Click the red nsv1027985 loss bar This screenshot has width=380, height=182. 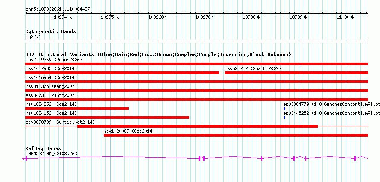[x=122, y=73]
